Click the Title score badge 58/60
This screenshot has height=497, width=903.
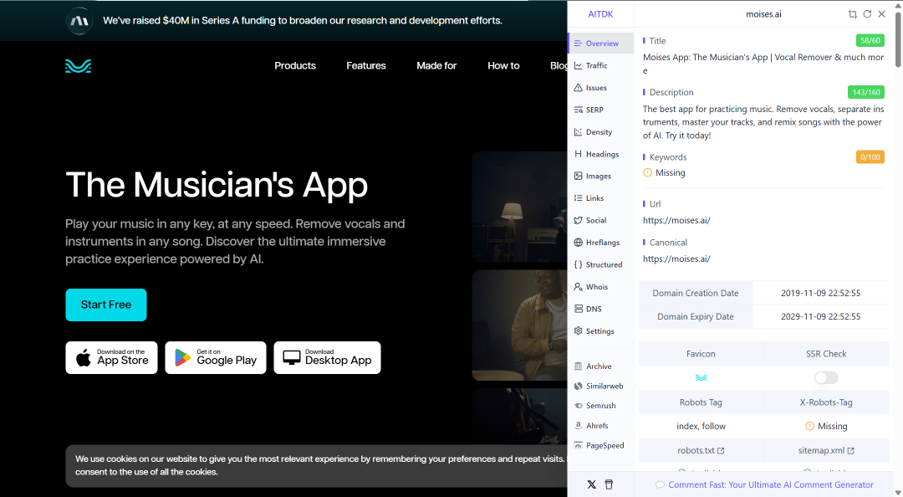tap(870, 40)
